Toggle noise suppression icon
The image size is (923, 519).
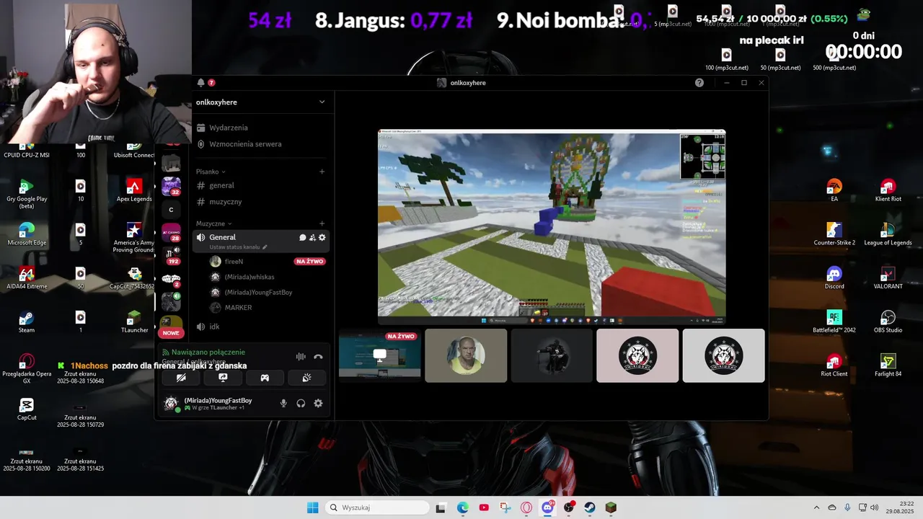301,356
